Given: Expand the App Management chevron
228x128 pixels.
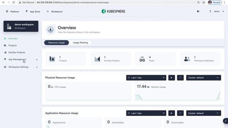Looking at the screenshot, I should pos(37,59).
